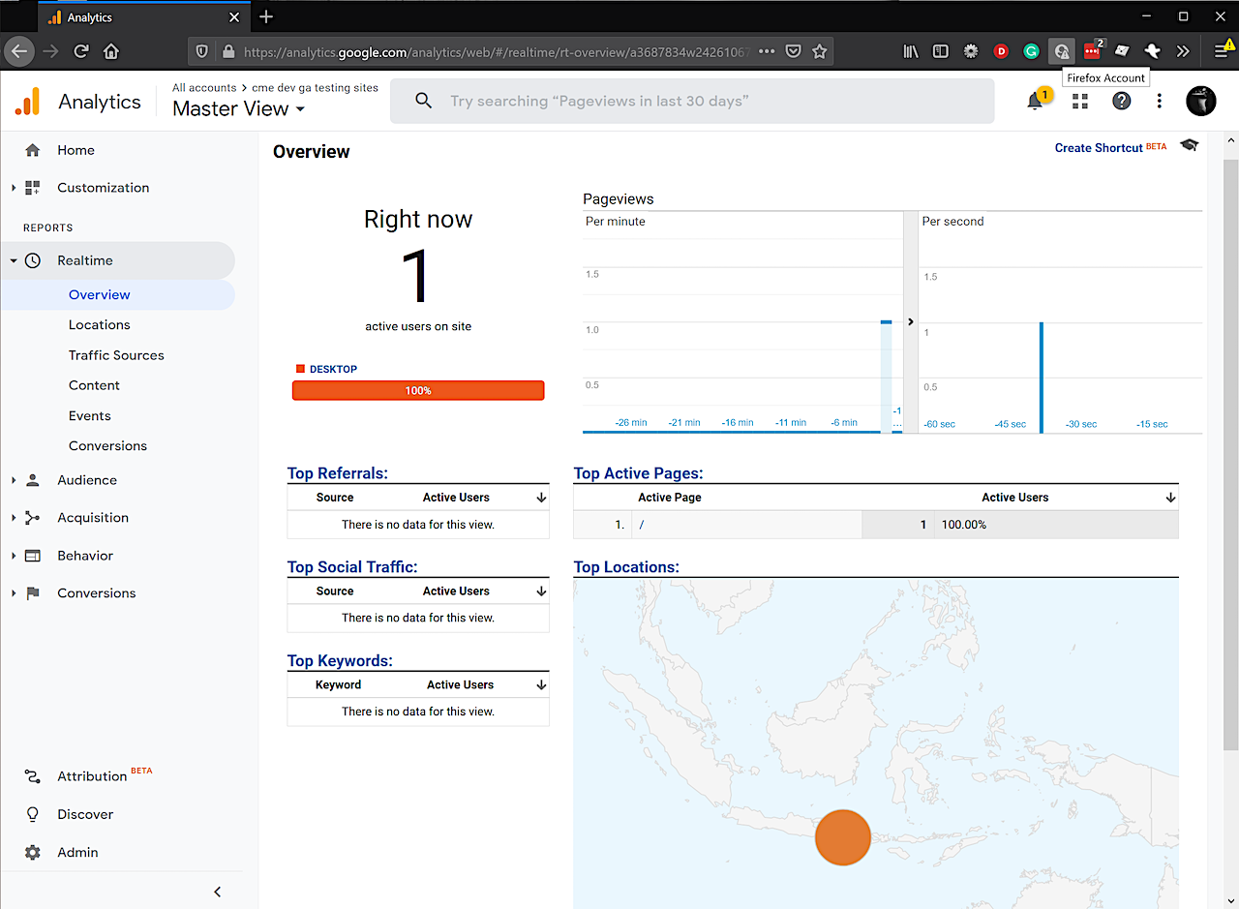This screenshot has width=1239, height=909.
Task: Click the account profile avatar
Action: tap(1201, 101)
